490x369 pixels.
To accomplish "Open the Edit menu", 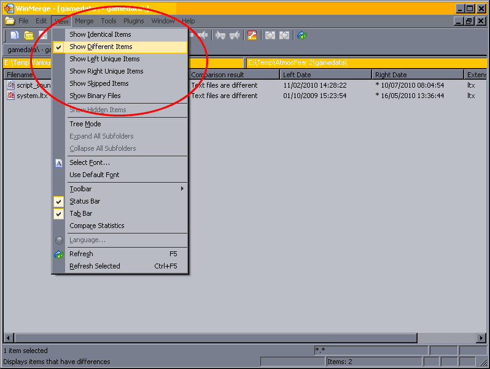I will coord(41,21).
